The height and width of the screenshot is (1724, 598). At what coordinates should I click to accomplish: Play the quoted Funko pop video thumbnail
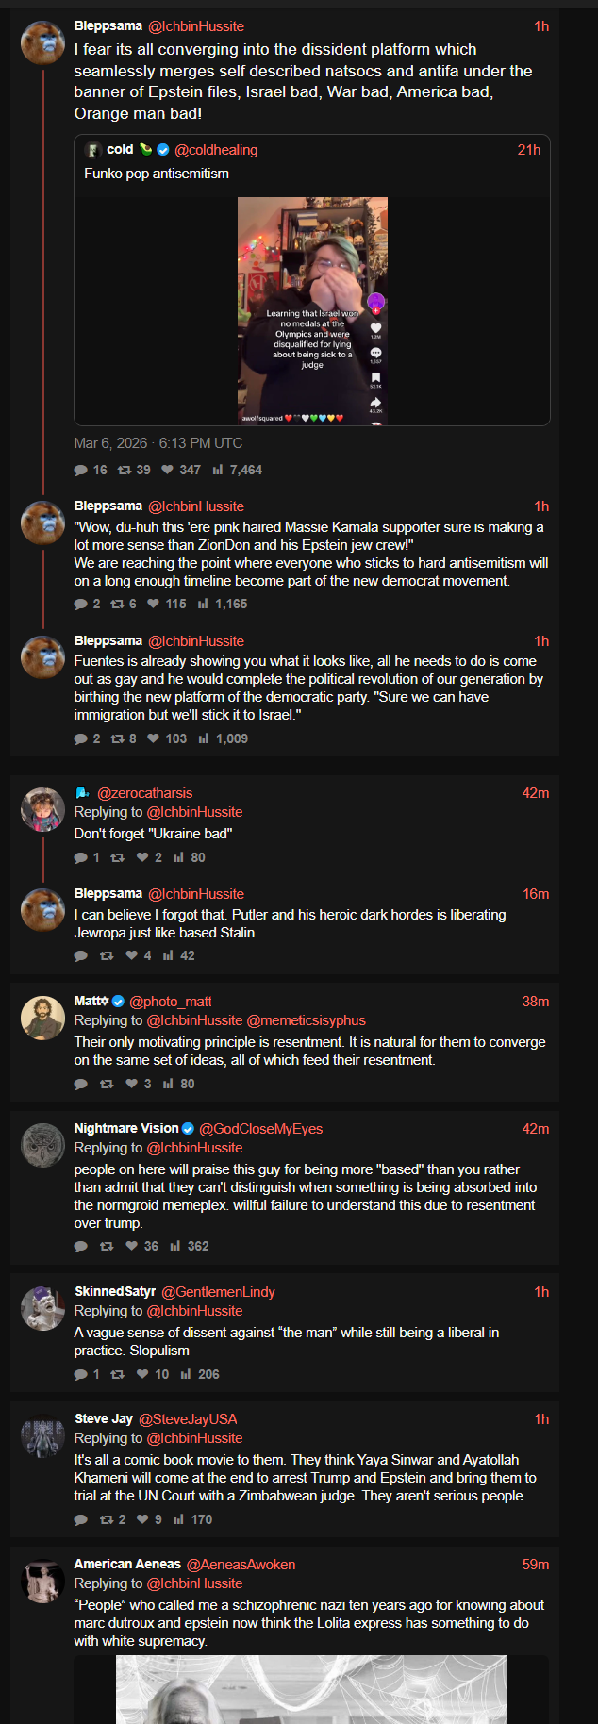pyautogui.click(x=312, y=310)
